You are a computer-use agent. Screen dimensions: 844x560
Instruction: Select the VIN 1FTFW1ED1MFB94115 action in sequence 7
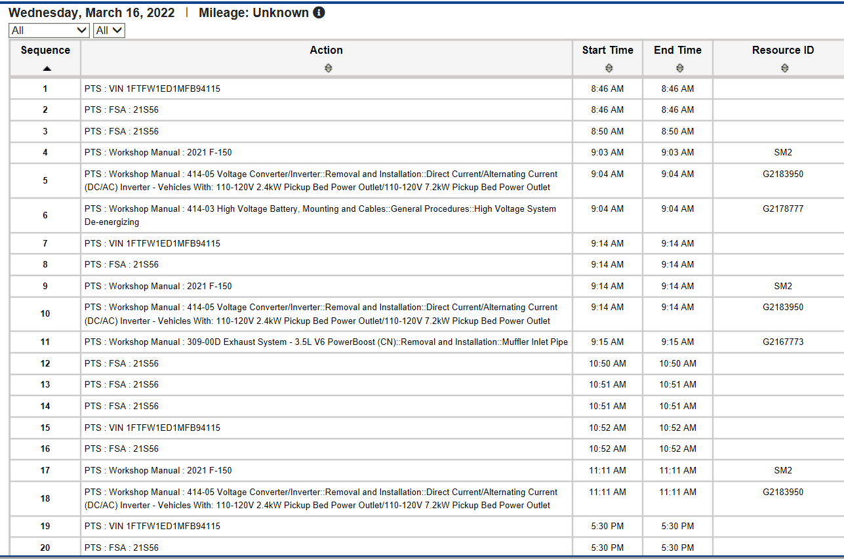click(152, 243)
